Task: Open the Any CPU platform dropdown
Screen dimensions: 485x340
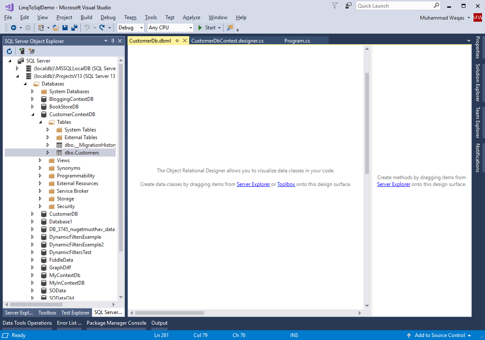Action: pos(190,28)
